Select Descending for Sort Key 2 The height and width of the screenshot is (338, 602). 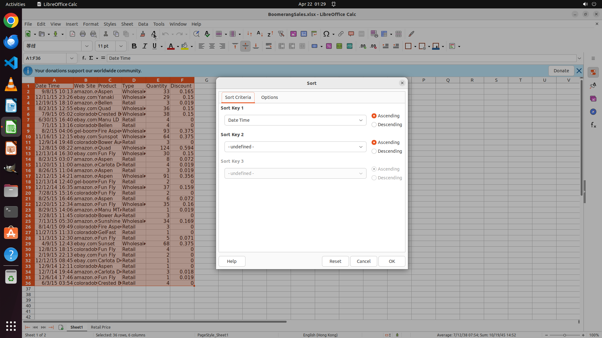tap(374, 151)
